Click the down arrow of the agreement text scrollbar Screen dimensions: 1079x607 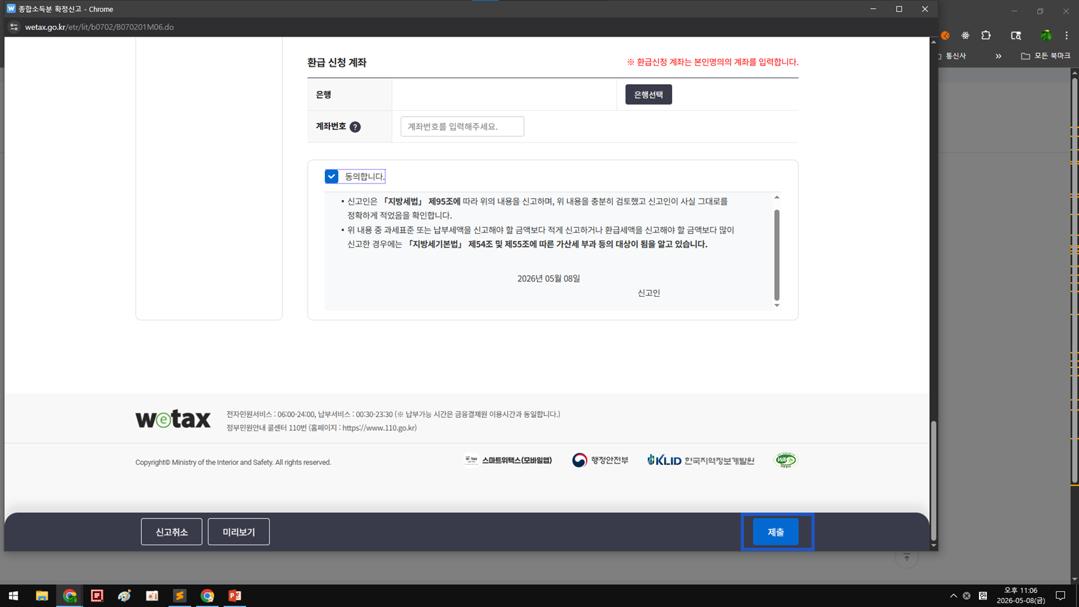coord(776,306)
